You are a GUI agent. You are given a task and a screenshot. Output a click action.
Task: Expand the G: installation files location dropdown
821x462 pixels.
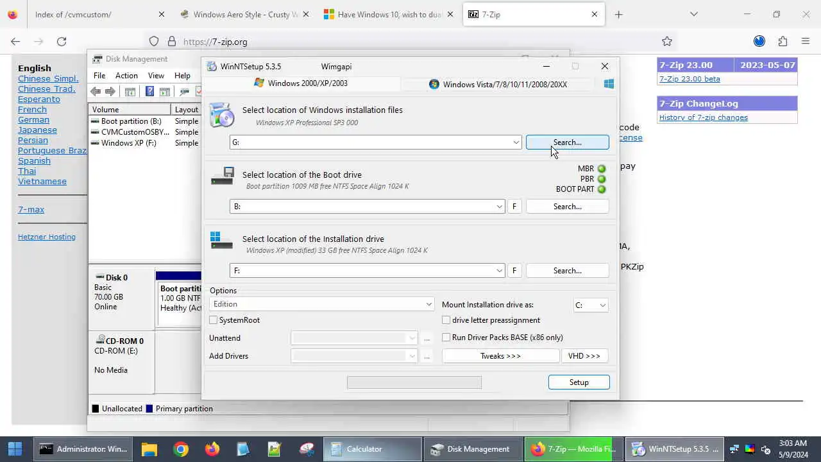click(516, 142)
